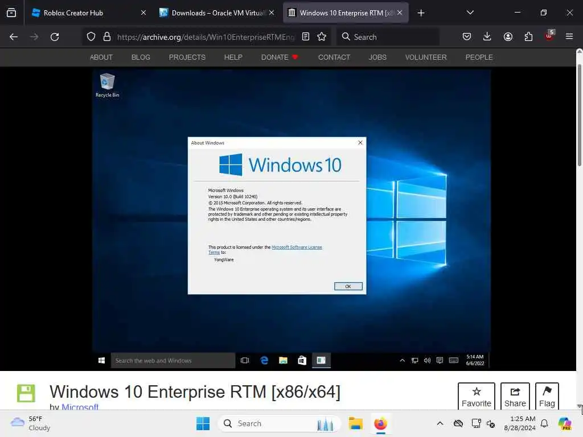
Task: Open Copilot preview icon in taskbar
Action: (565, 423)
